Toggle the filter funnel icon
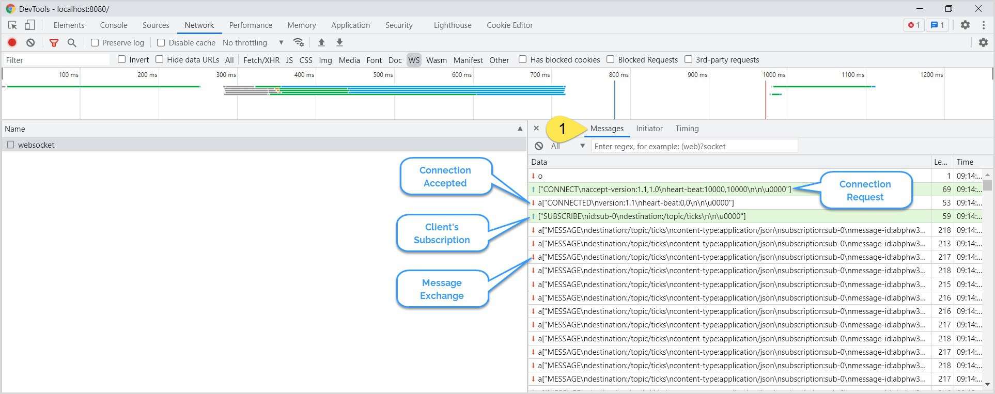Screen dimensions: 995x394 point(54,43)
